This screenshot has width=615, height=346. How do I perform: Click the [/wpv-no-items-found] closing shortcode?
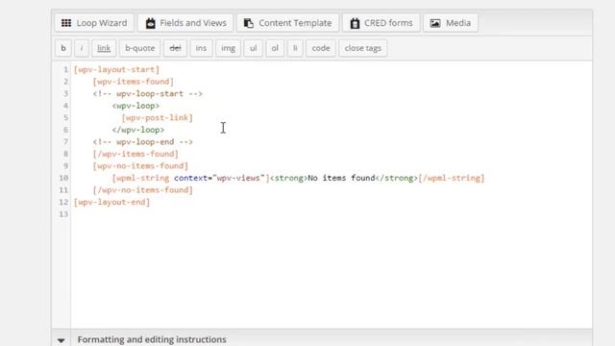click(x=143, y=190)
